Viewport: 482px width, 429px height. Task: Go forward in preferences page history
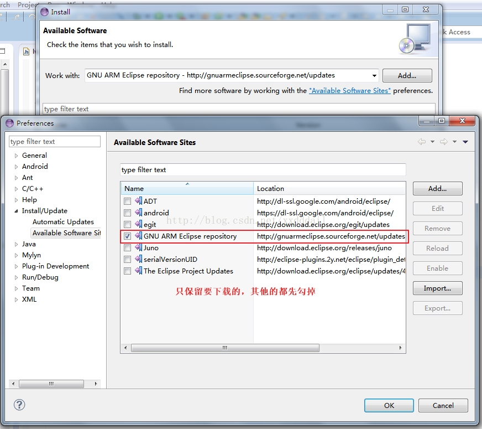[443, 142]
